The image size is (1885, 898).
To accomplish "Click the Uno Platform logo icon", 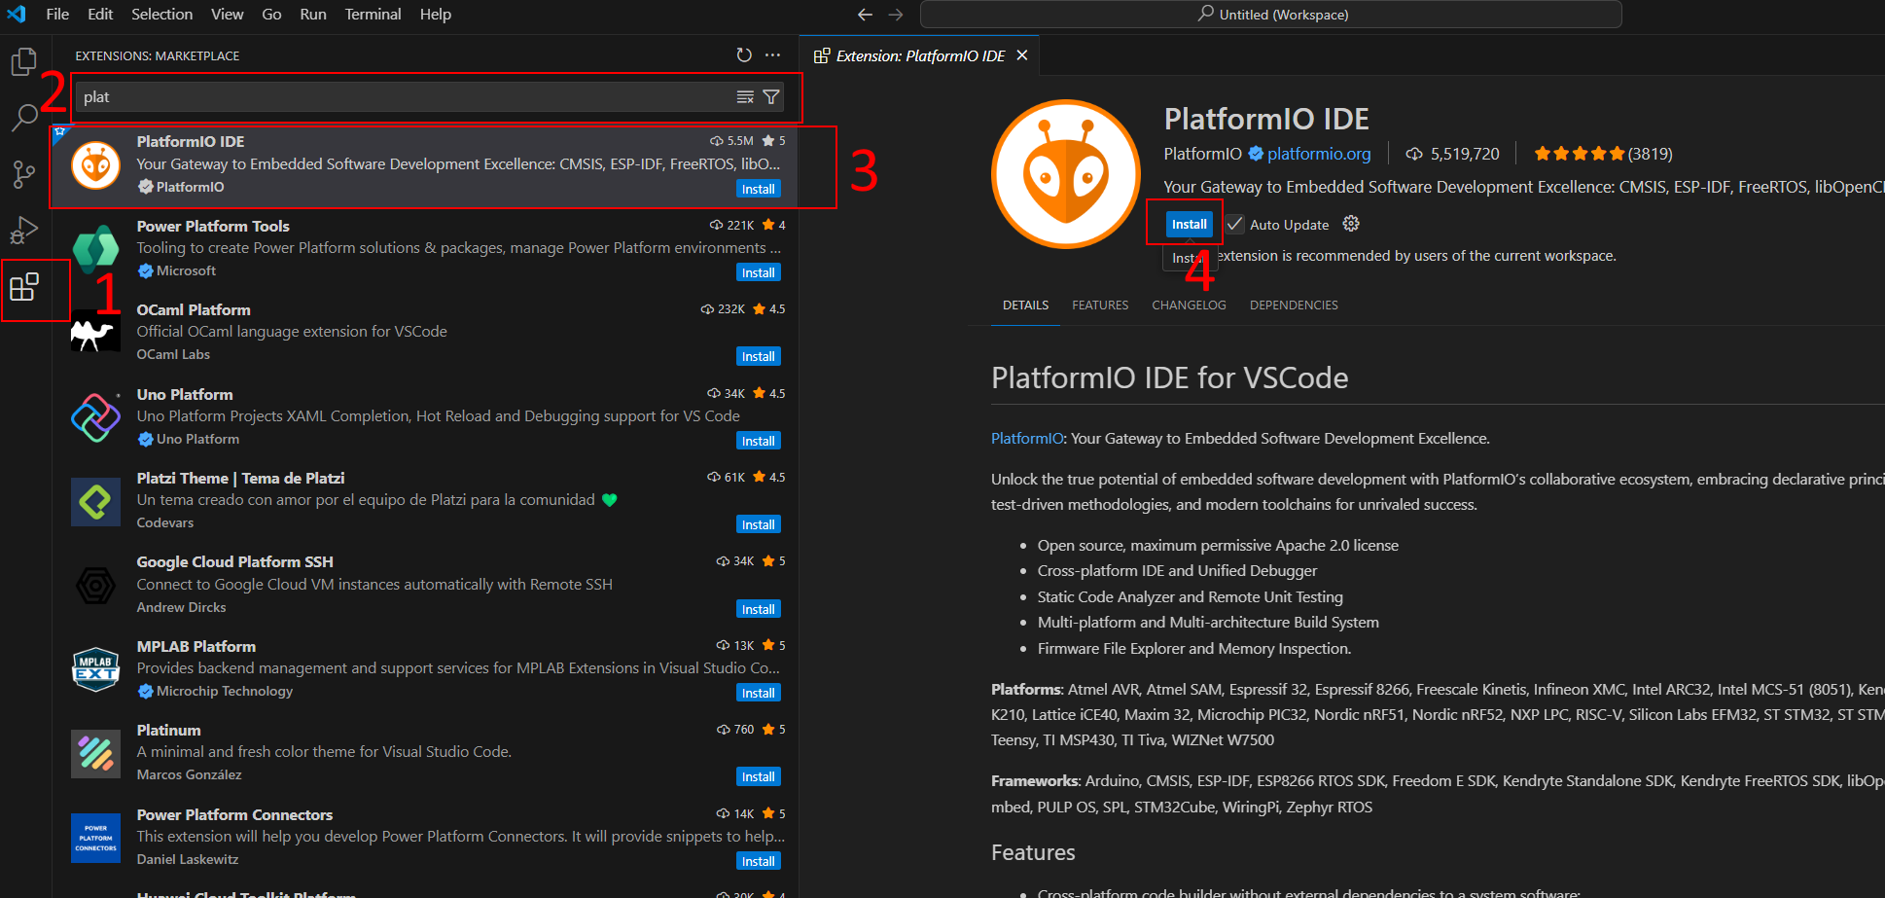I will tap(96, 417).
